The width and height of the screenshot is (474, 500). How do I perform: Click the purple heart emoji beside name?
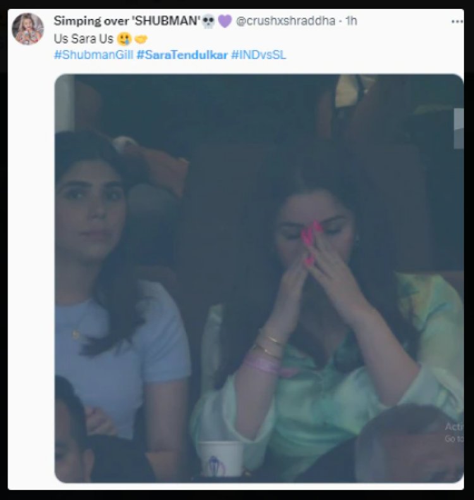pyautogui.click(x=225, y=22)
